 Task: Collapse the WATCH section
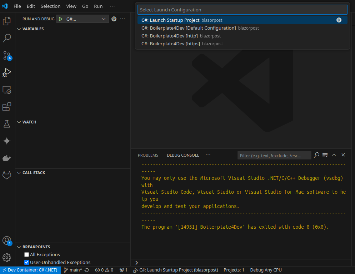tap(19, 122)
